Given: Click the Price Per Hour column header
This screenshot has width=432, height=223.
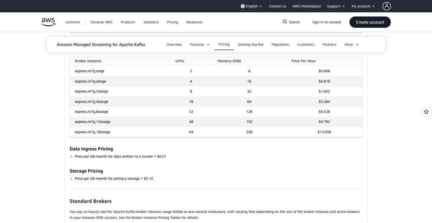Looking at the screenshot, I should 304,61.
